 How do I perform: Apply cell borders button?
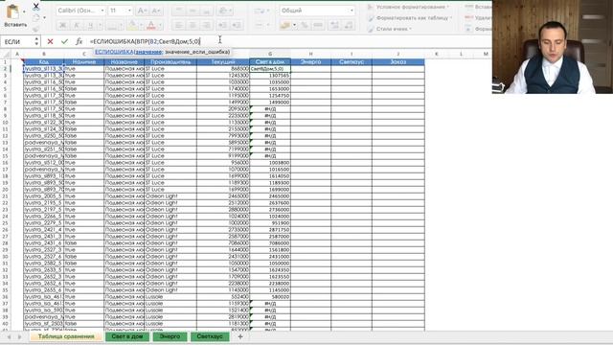pos(112,26)
